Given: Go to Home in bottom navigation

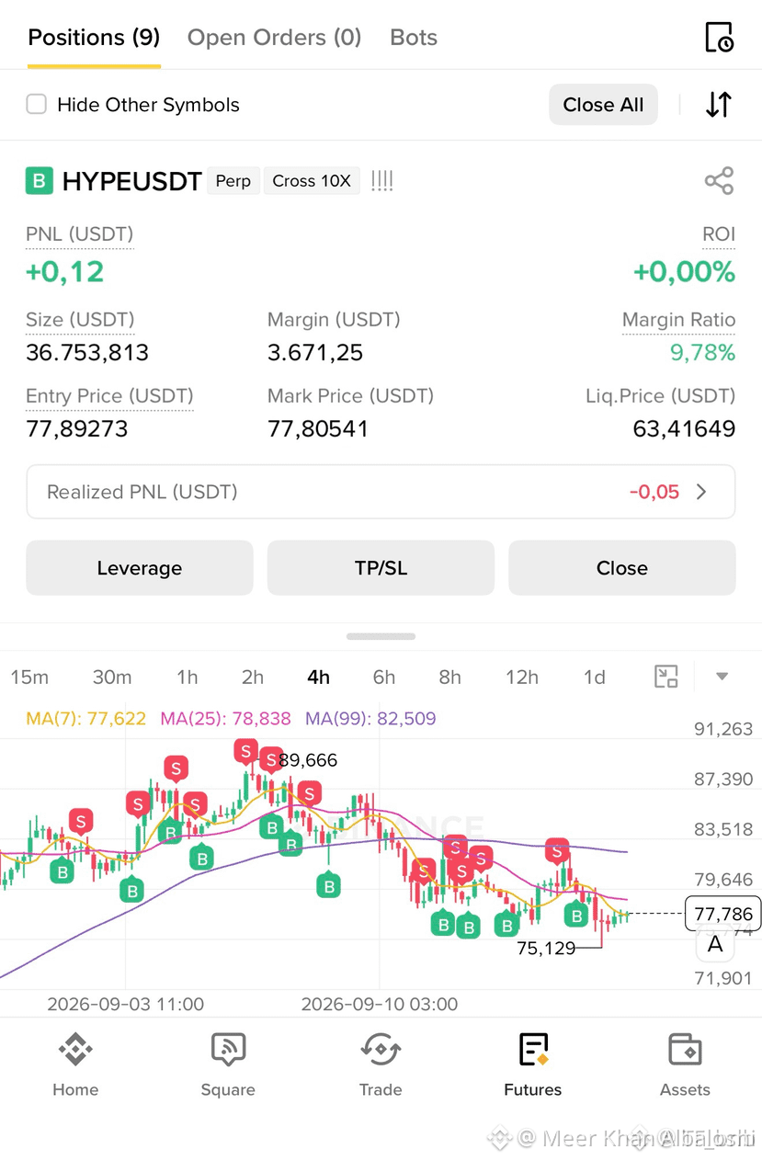Looking at the screenshot, I should coord(75,1064).
